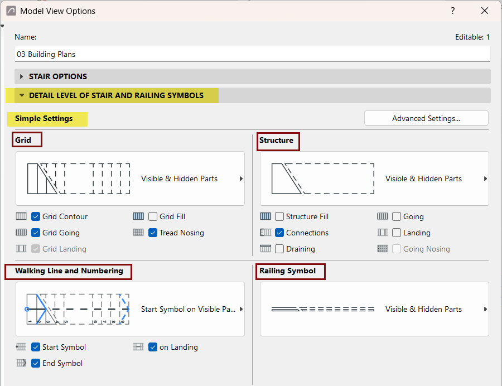Click the Simple Settings heading
502x386 pixels.
point(44,118)
